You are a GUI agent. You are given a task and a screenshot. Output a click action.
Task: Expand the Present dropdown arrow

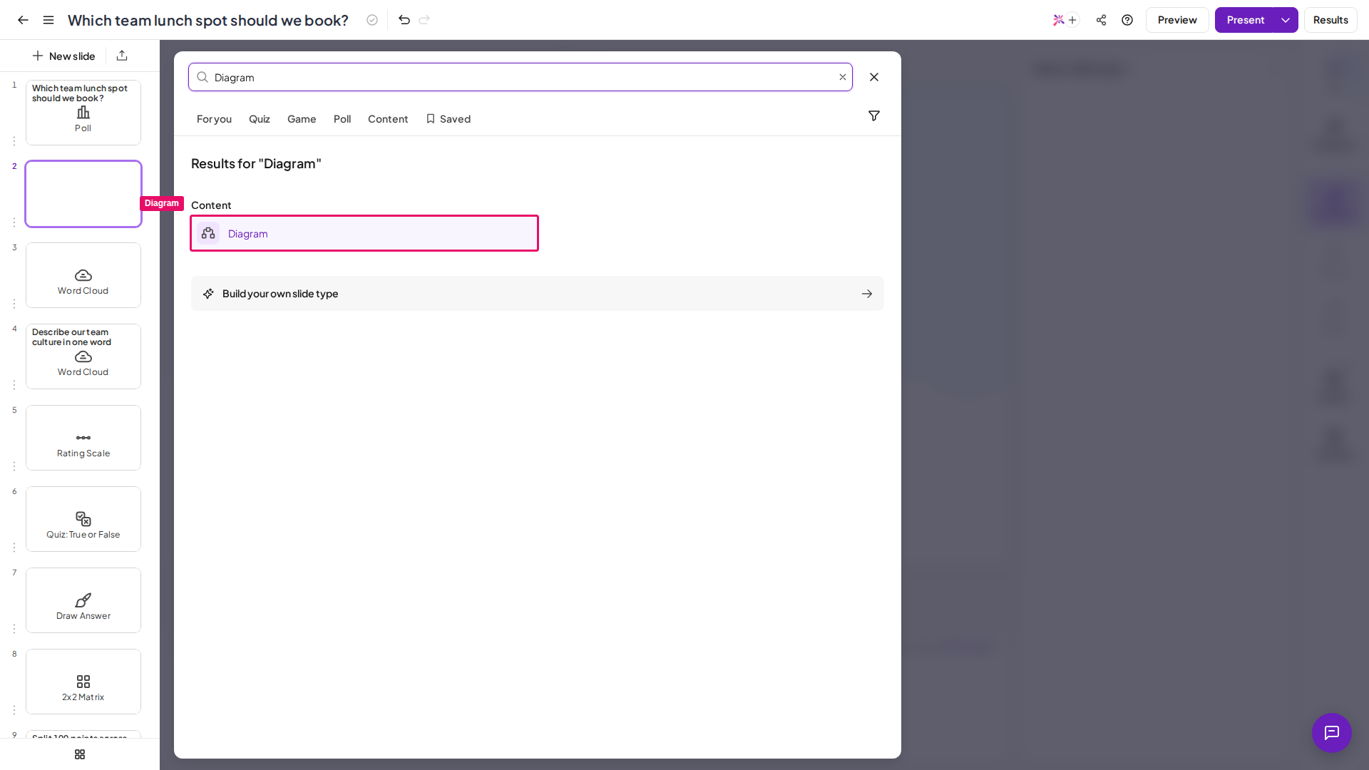tap(1286, 20)
